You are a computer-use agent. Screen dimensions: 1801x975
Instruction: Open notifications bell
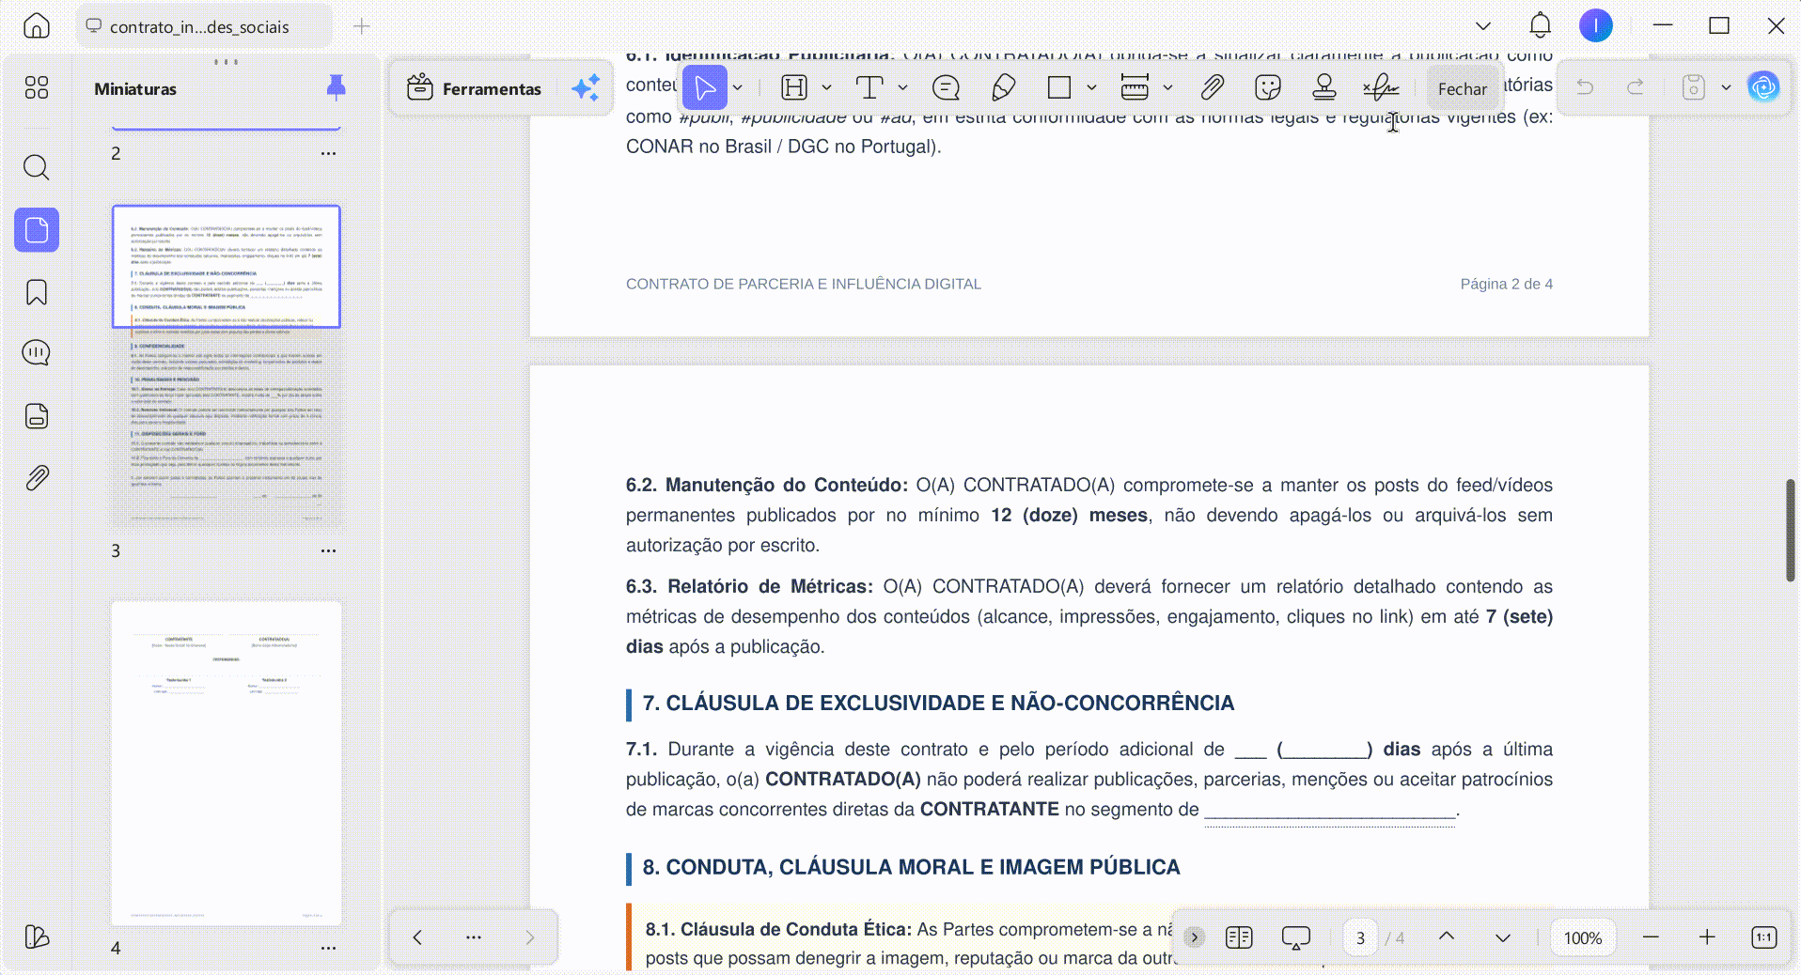pos(1540,25)
